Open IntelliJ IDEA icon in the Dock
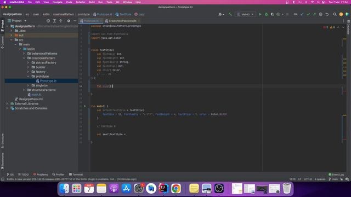 pyautogui.click(x=163, y=188)
